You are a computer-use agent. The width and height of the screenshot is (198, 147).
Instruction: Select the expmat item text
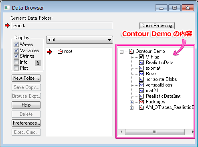(x=153, y=68)
